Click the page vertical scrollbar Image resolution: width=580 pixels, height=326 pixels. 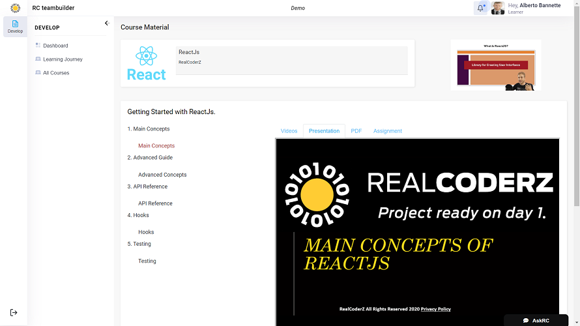click(577, 108)
